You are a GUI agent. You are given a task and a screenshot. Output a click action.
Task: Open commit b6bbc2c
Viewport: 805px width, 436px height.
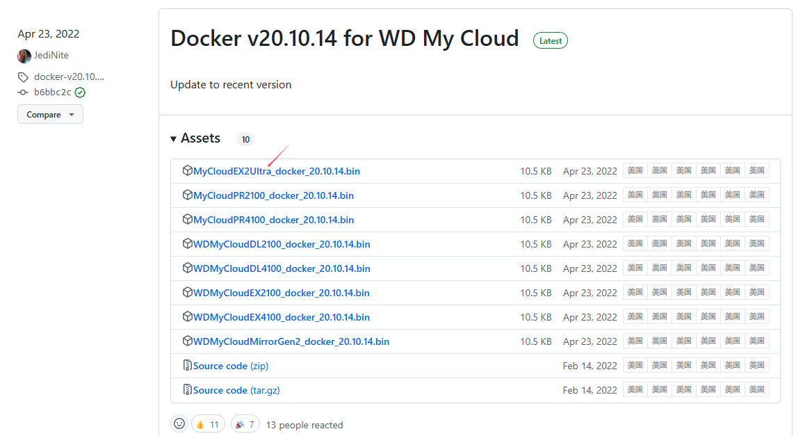[x=52, y=92]
